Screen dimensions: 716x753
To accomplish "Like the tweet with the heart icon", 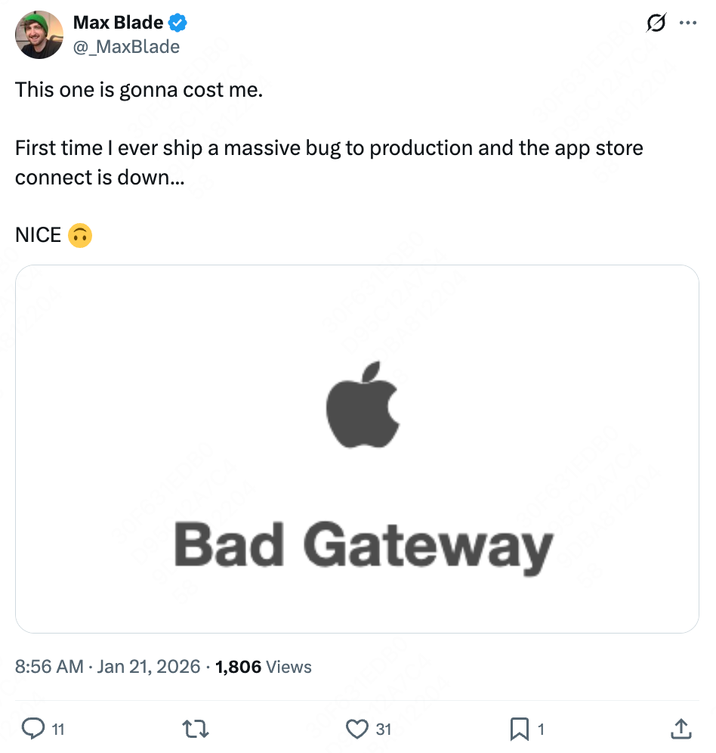I will [x=356, y=729].
